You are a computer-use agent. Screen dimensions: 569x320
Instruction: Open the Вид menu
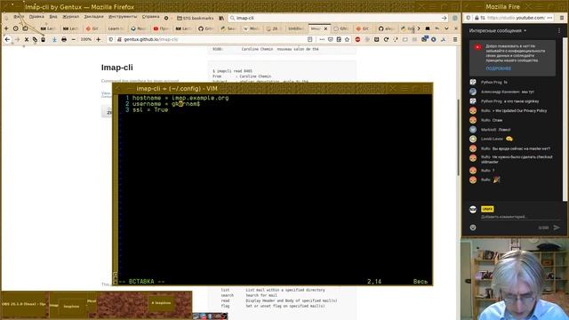(53, 17)
